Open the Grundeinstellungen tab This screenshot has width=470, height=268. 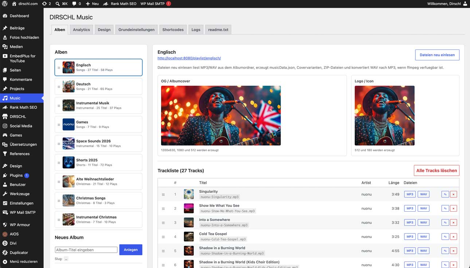tap(136, 30)
